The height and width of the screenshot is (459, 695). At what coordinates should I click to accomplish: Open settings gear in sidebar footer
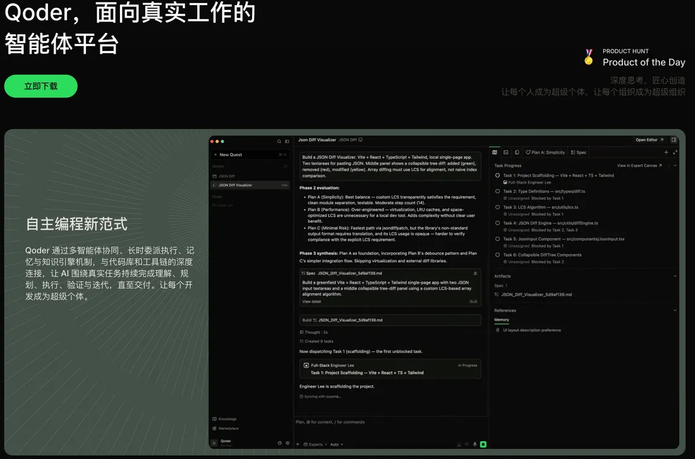click(287, 443)
